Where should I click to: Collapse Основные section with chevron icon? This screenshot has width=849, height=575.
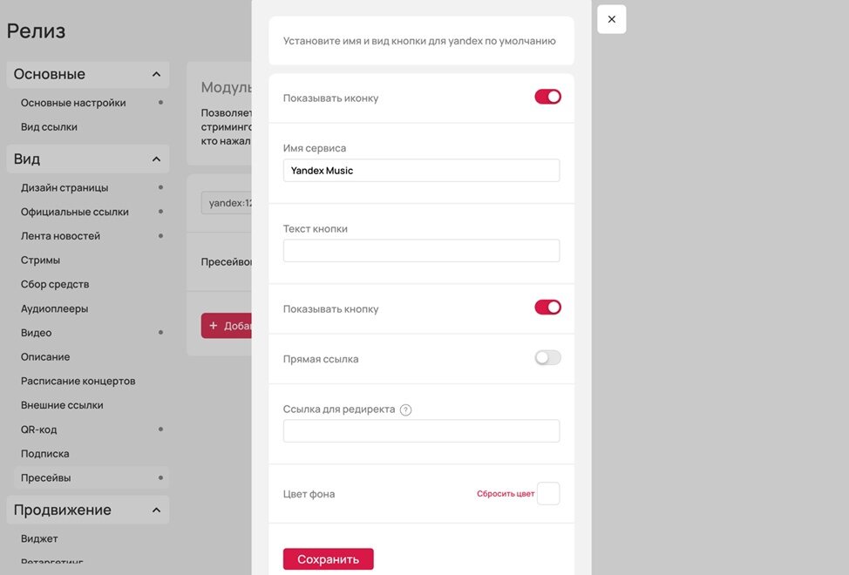point(157,74)
